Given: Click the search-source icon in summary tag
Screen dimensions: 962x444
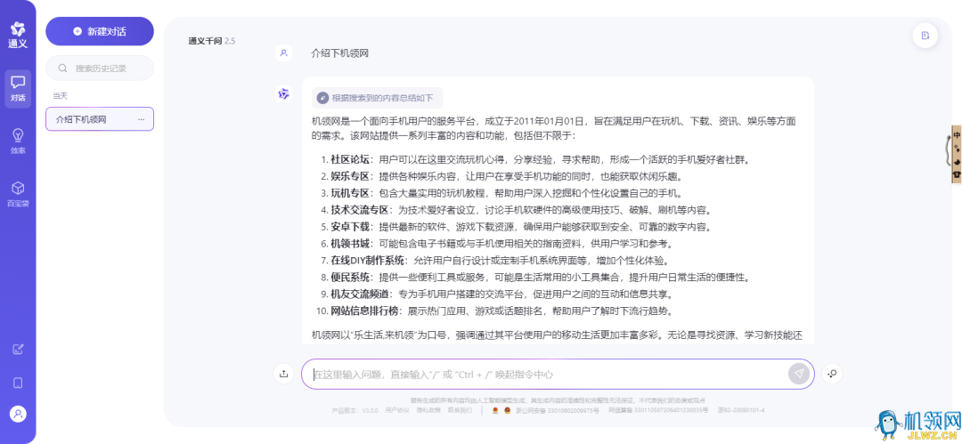Looking at the screenshot, I should pyautogui.click(x=322, y=98).
